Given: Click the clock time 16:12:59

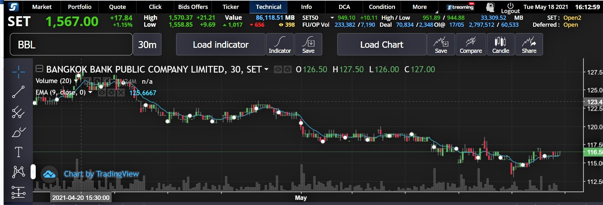Looking at the screenshot, I should tap(587, 7).
